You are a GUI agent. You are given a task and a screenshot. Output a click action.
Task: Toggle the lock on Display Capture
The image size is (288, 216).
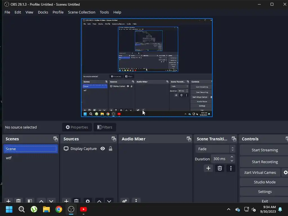110,148
